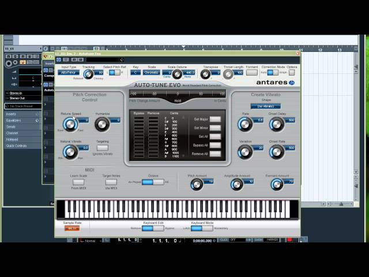Viewport: 369px width, 277px height.
Task: Click the Sample Rate display
Action: [x=72, y=229]
